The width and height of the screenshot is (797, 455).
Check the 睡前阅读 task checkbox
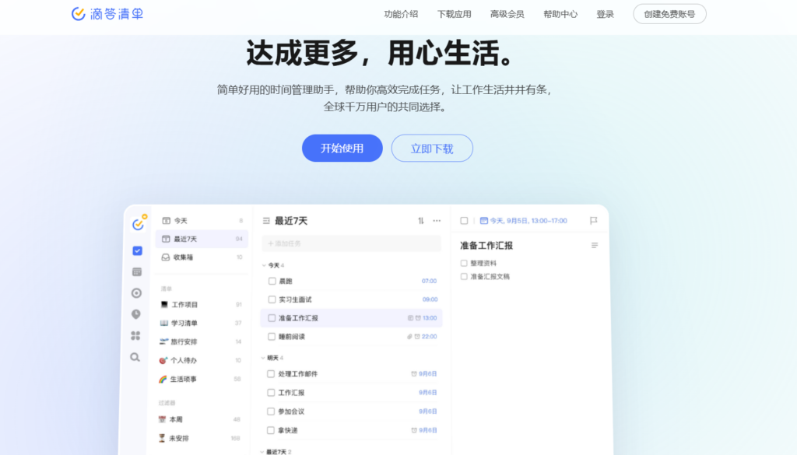pos(271,336)
